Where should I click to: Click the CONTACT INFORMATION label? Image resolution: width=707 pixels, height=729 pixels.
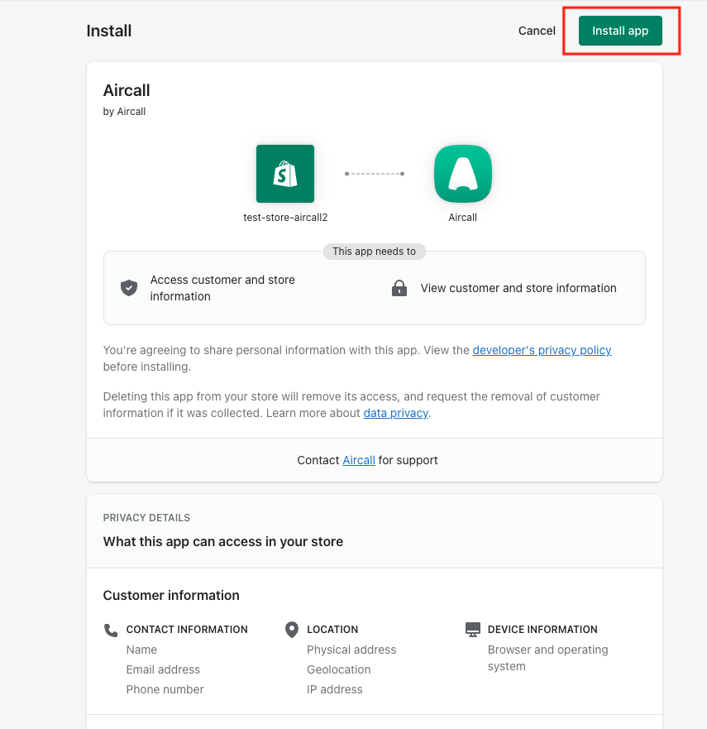point(187,630)
